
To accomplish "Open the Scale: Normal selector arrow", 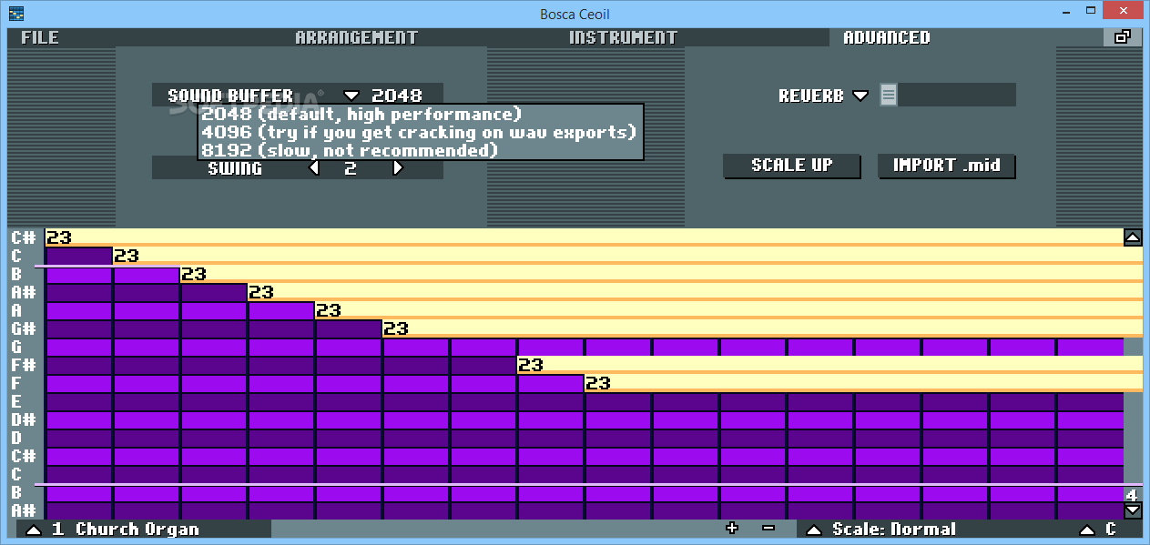I will click(x=815, y=530).
